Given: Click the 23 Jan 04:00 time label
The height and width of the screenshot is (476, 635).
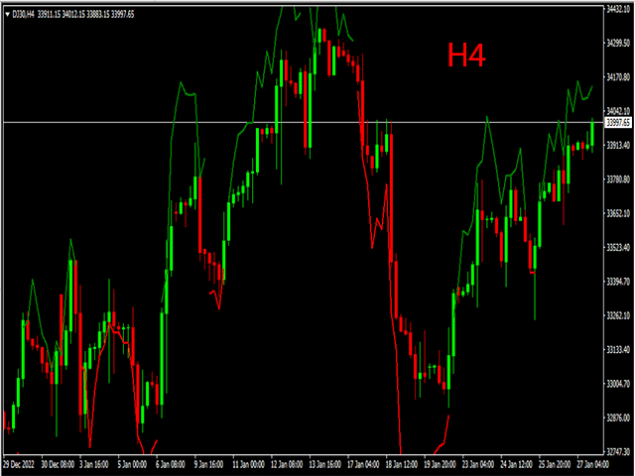Looking at the screenshot, I should point(476,463).
